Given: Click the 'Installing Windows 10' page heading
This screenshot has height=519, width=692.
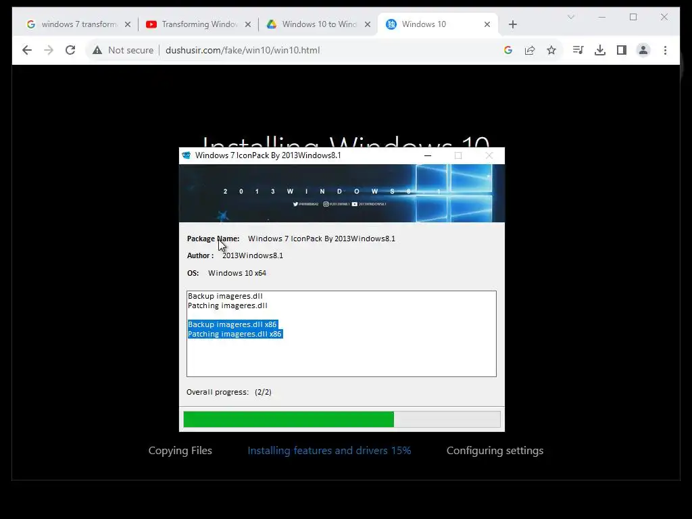Looking at the screenshot, I should pyautogui.click(x=345, y=141).
